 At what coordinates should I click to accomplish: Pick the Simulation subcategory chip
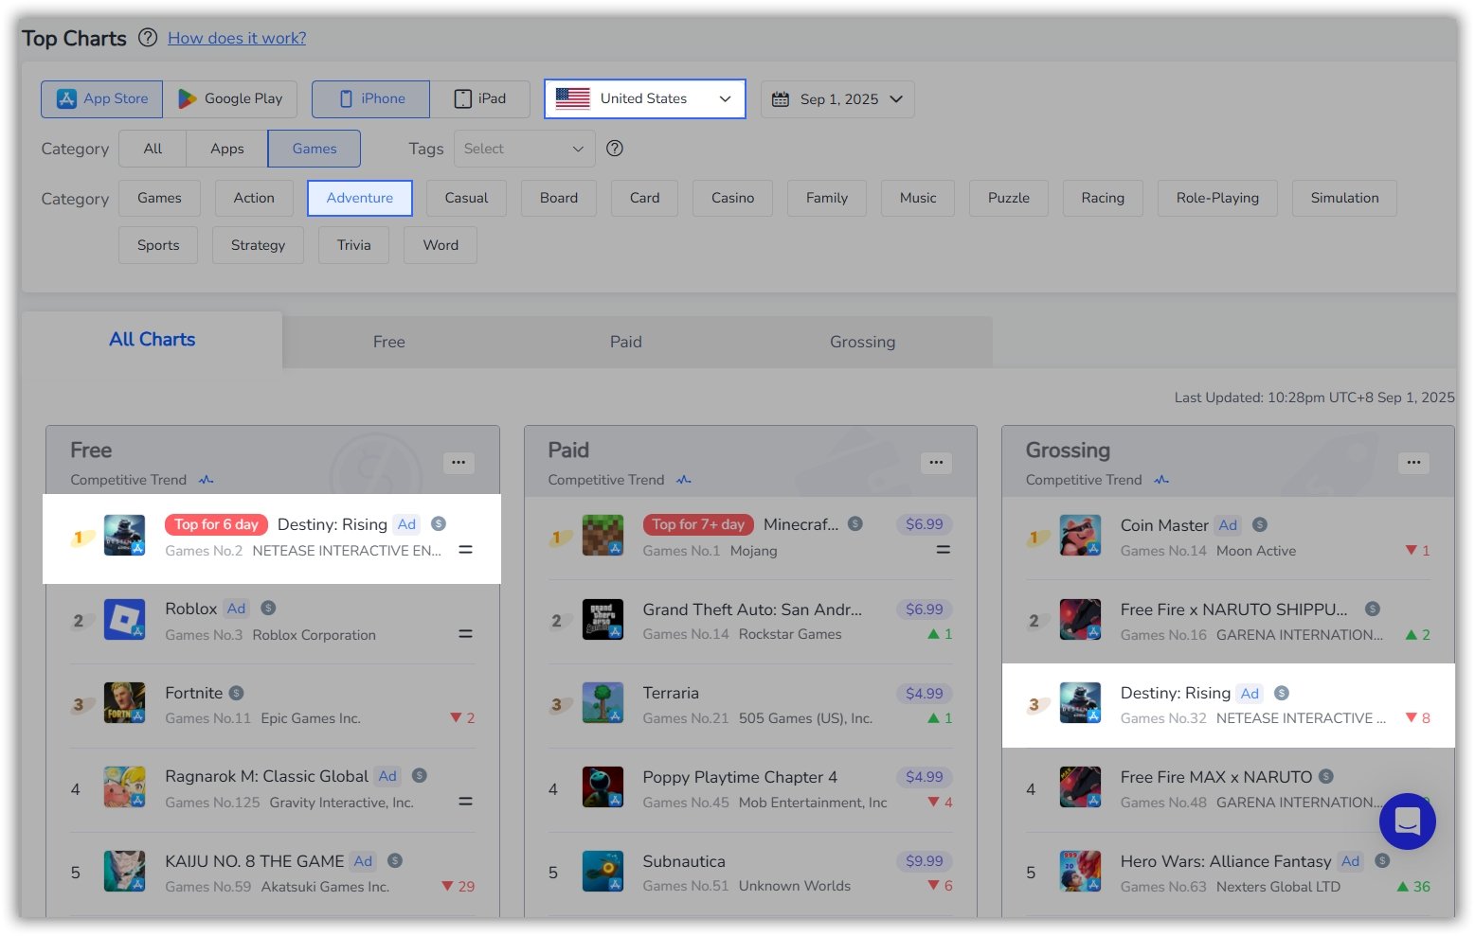(1344, 198)
